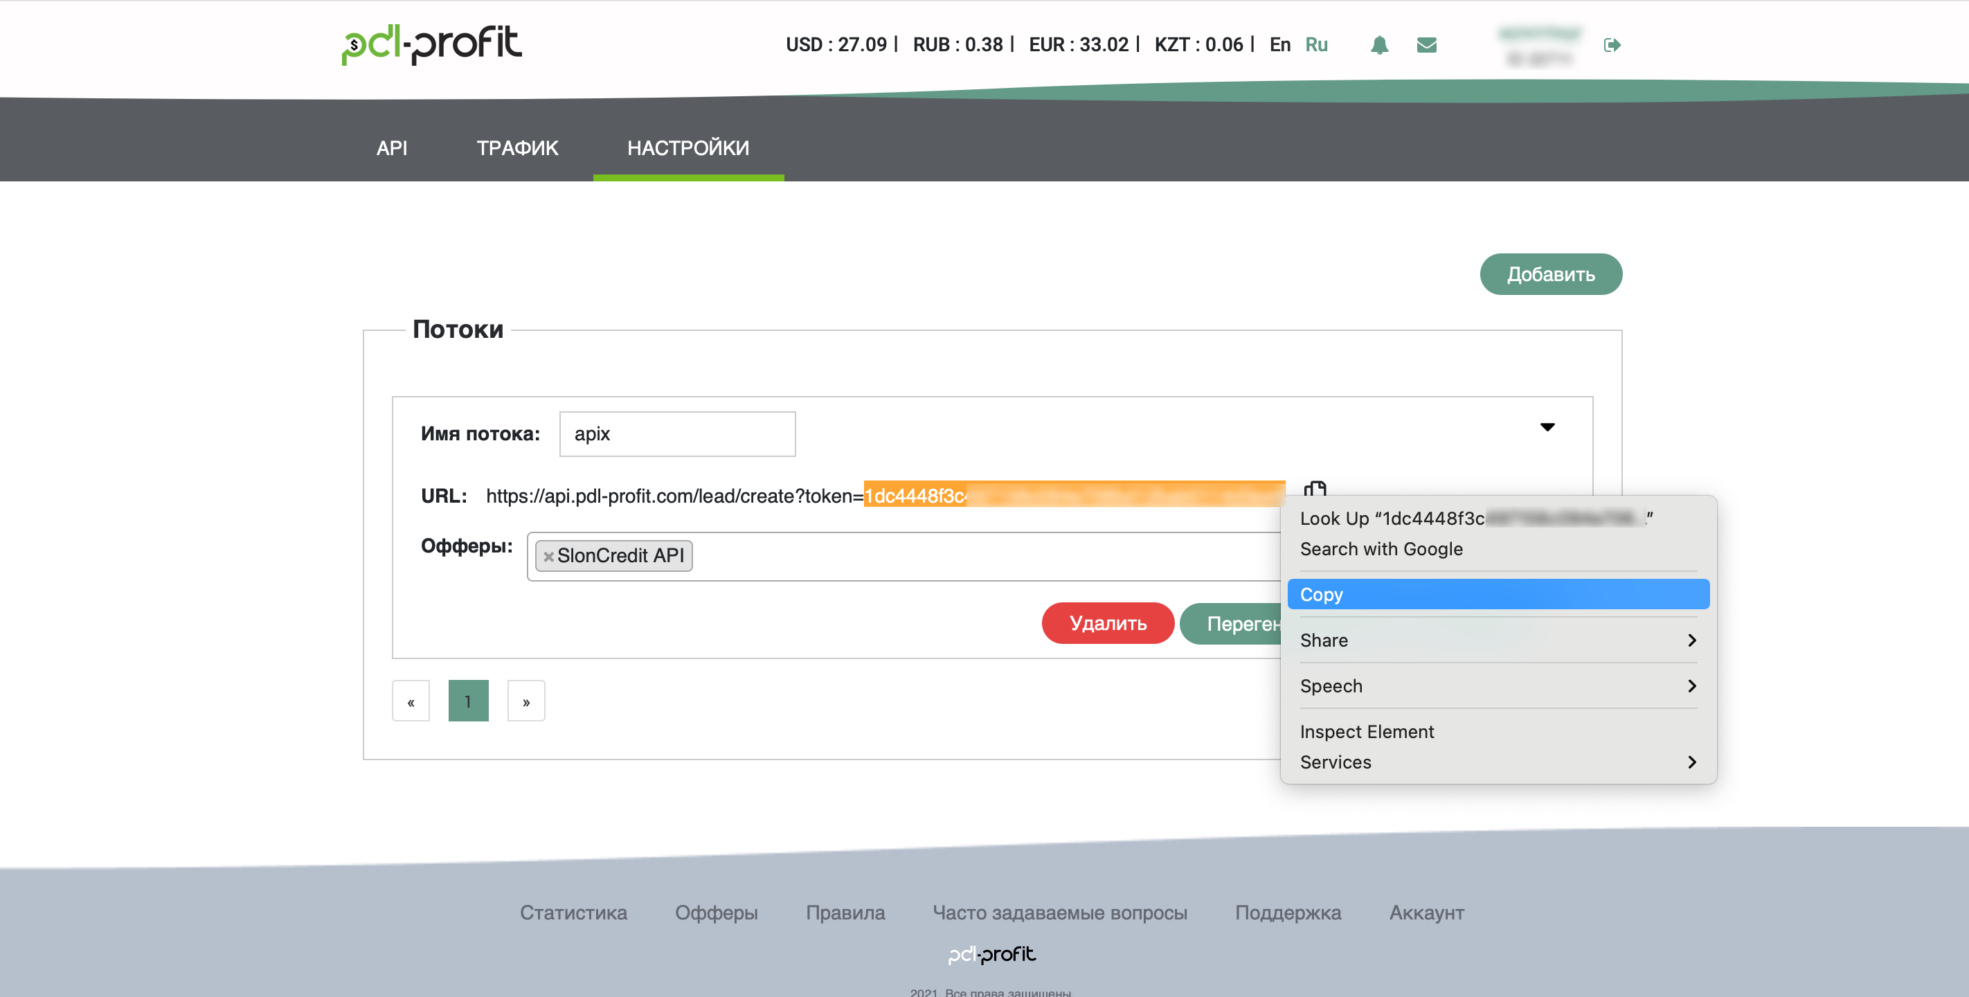Open the messages envelope icon
This screenshot has width=1969, height=997.
[x=1426, y=45]
